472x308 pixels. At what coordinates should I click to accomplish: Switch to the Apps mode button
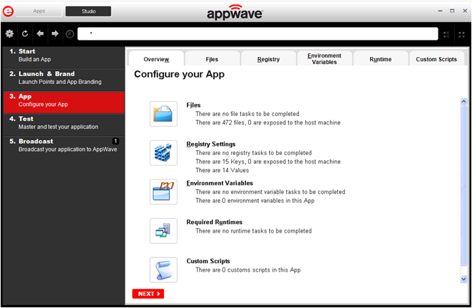pos(39,11)
